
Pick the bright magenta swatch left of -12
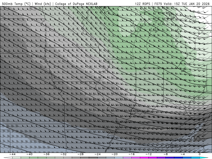click(144, 158)
